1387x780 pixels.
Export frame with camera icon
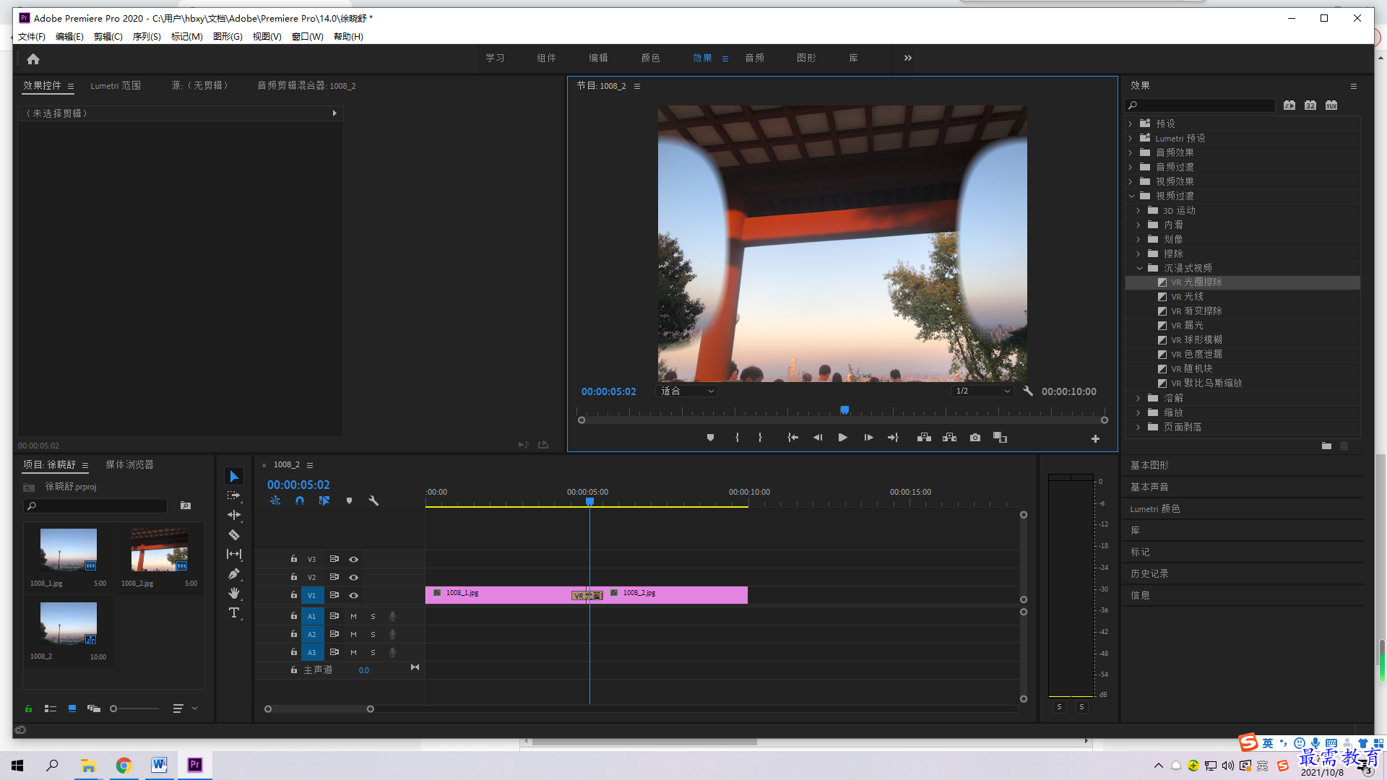coord(975,438)
